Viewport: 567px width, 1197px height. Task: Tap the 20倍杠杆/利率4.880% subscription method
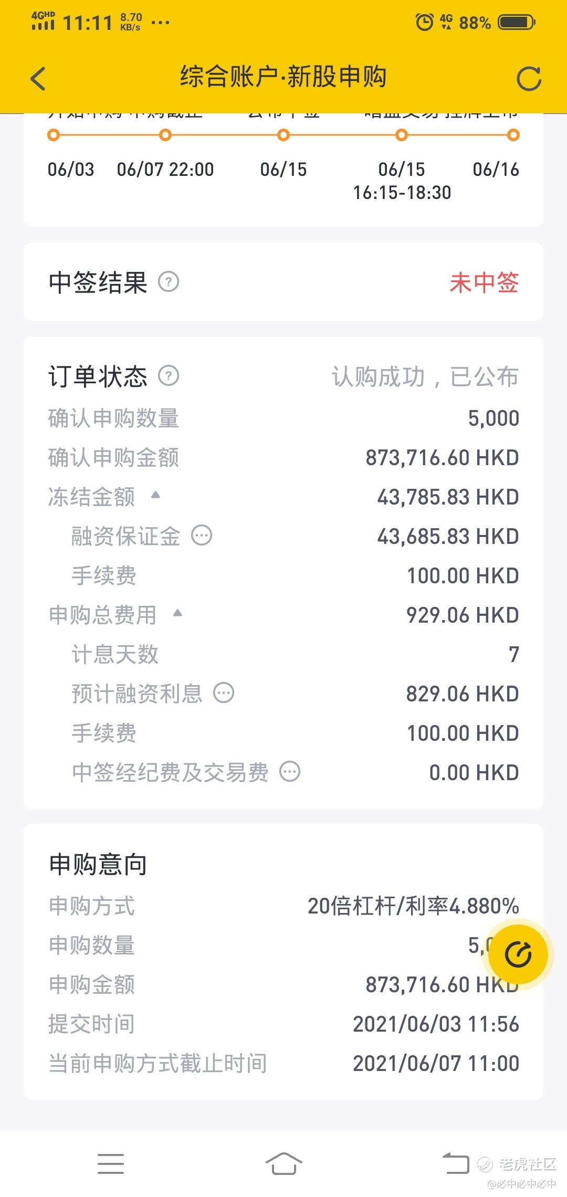(x=413, y=906)
